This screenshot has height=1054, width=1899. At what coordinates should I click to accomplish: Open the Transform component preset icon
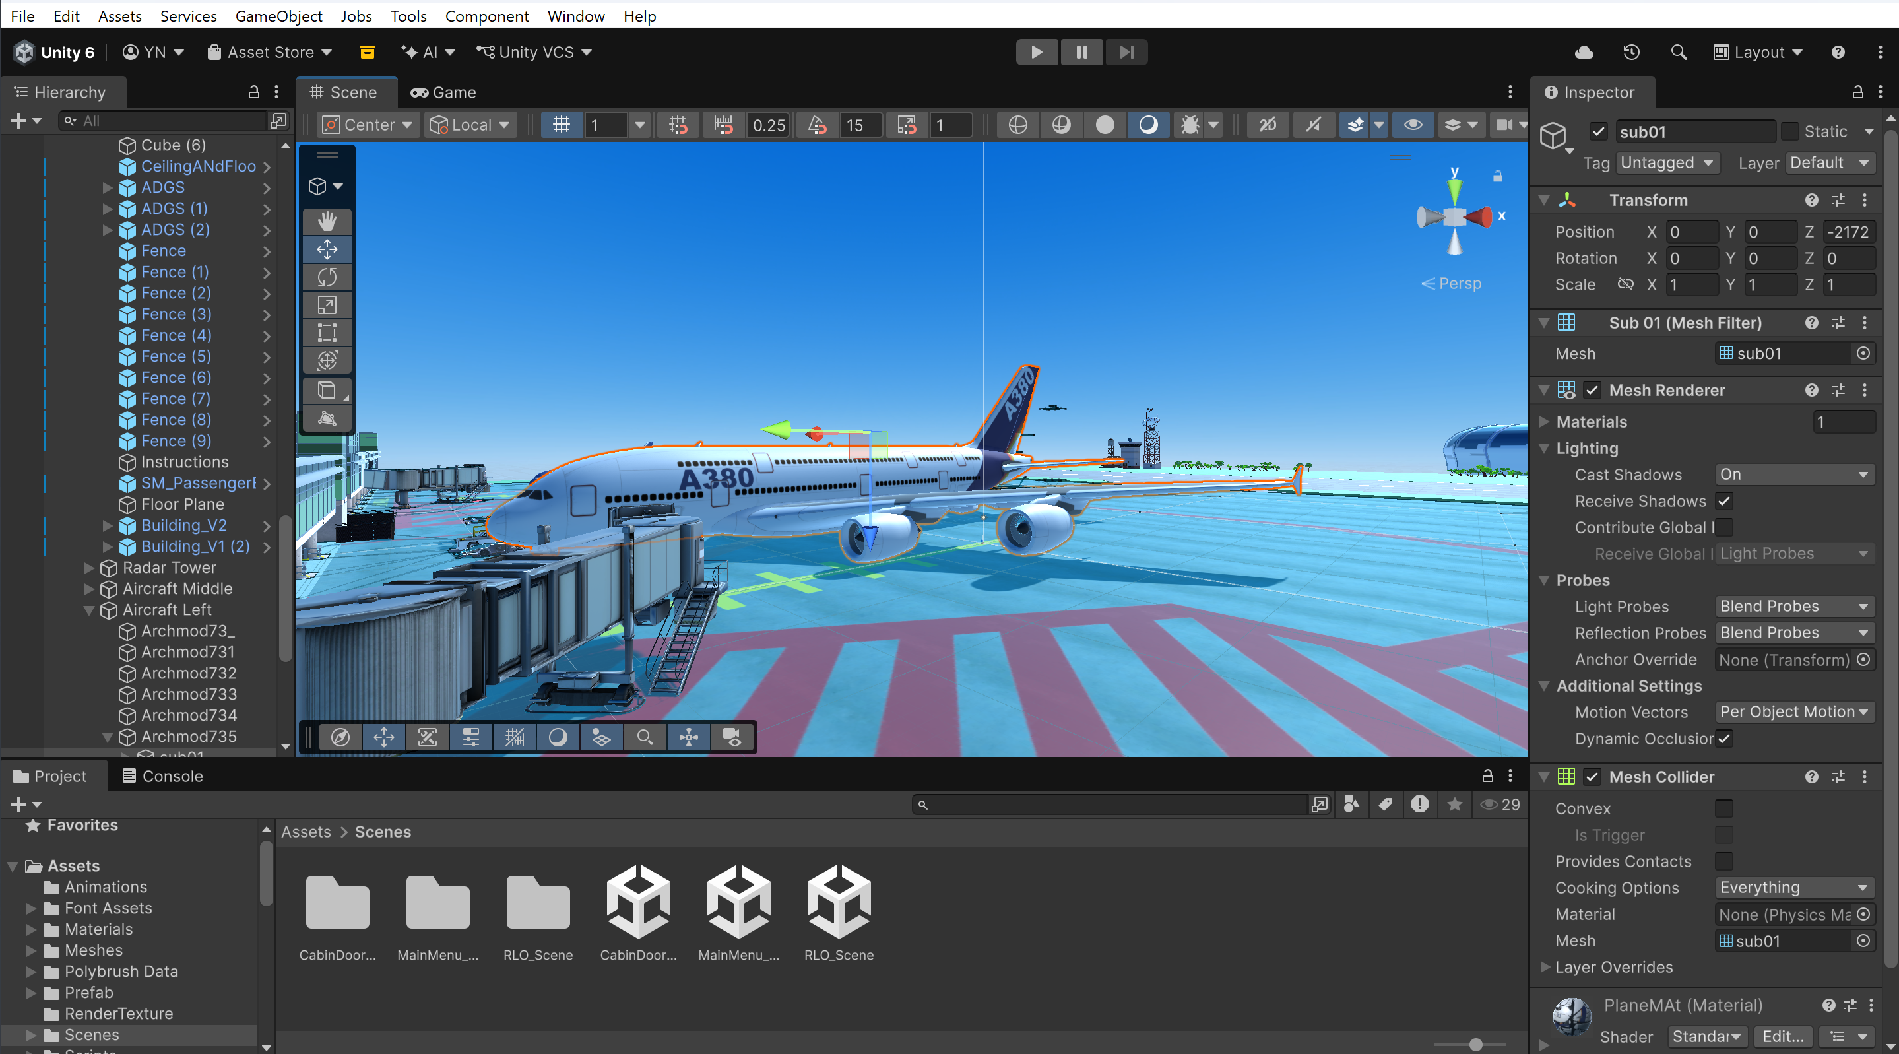point(1838,200)
